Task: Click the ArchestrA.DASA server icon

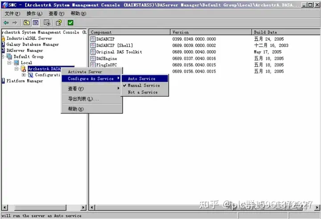Action: 24,69
